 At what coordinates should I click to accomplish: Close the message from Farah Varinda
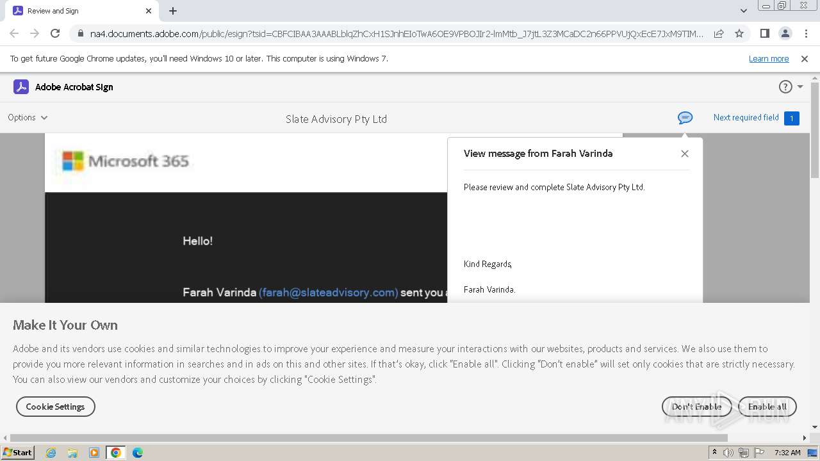685,154
